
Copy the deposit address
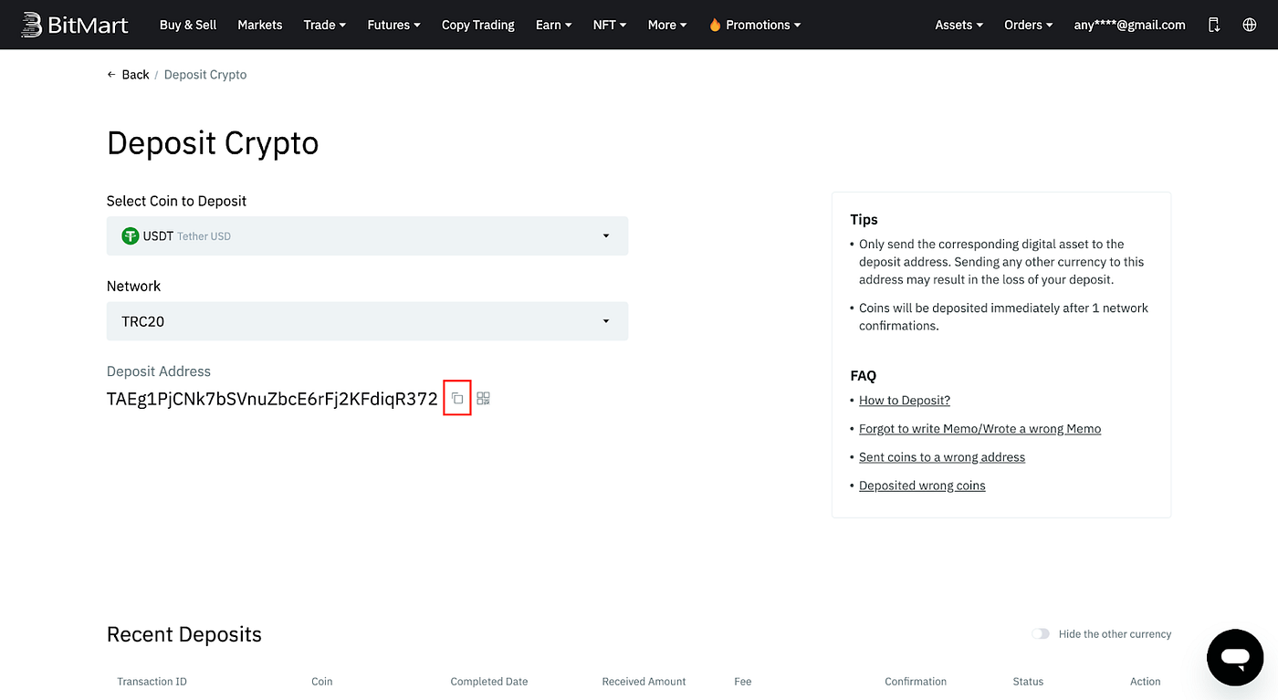[x=457, y=398]
